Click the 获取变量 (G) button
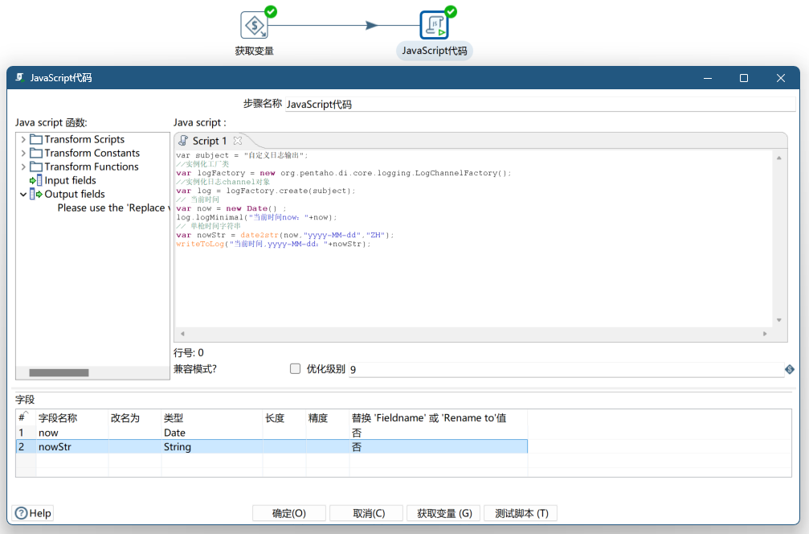809x534 pixels. coord(444,513)
